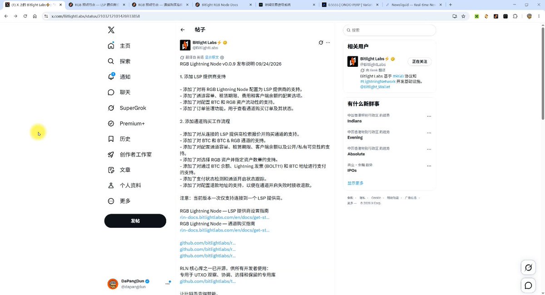545x295 pixels.
Task: Click @Bitlight_Wallet mention link
Action: 375,87
